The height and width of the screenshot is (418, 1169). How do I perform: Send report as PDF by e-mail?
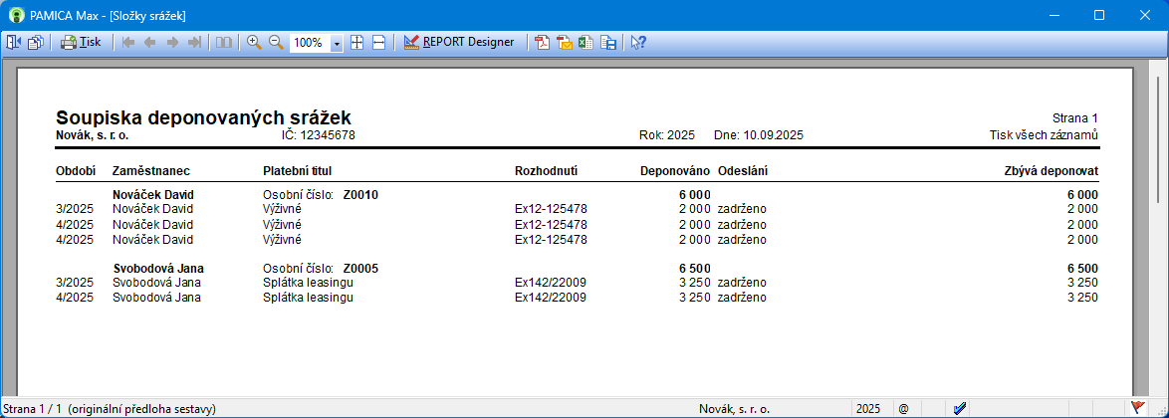tap(565, 43)
